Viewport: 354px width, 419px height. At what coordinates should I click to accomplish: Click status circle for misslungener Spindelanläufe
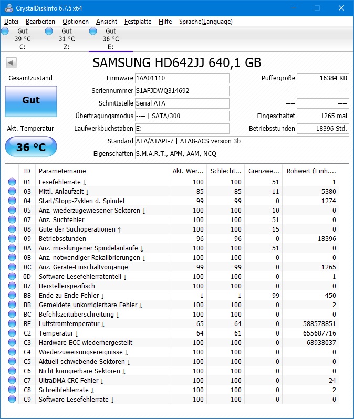[x=12, y=248]
